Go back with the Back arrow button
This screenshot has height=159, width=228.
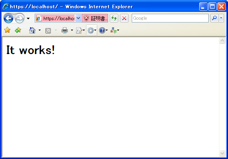[8, 18]
